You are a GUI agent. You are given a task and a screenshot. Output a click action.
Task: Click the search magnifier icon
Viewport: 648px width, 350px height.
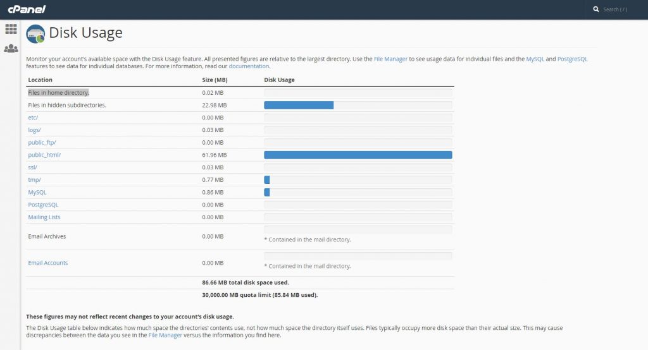pos(595,9)
